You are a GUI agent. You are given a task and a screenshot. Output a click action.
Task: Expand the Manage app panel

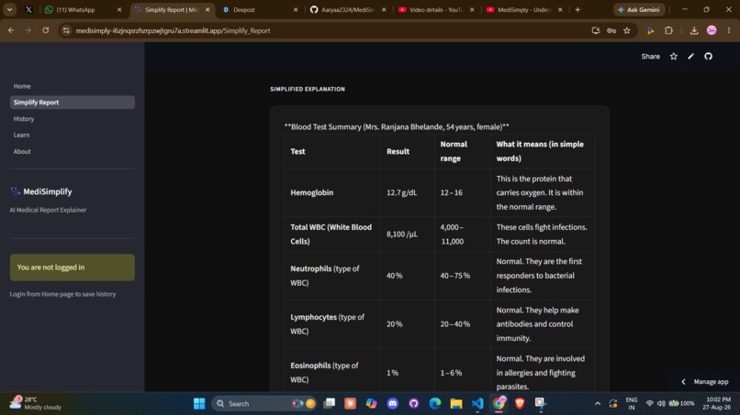coord(705,381)
